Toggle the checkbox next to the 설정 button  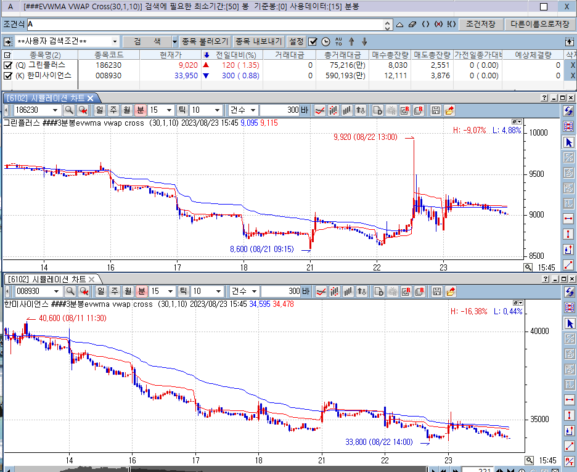click(313, 42)
